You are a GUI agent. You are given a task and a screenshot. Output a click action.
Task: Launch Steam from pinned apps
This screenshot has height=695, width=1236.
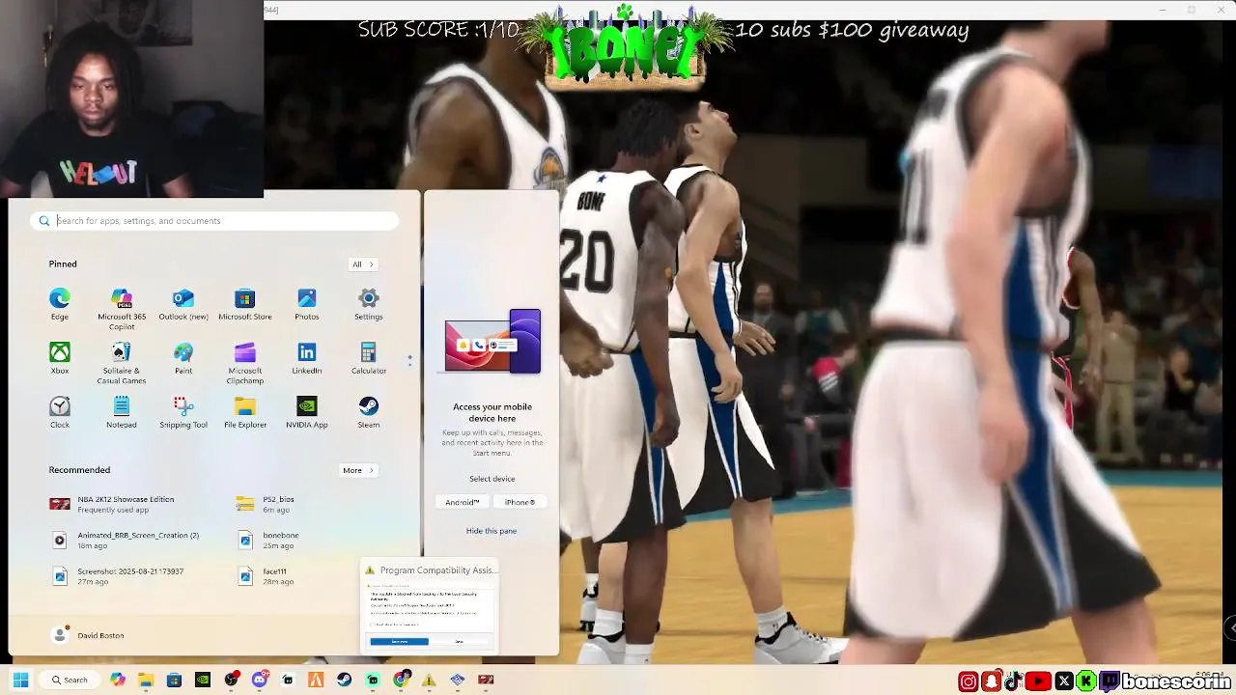(369, 412)
